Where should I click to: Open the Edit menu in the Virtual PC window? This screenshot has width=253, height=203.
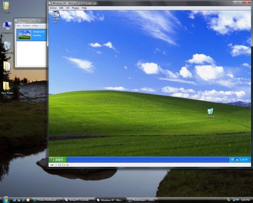coord(61,8)
